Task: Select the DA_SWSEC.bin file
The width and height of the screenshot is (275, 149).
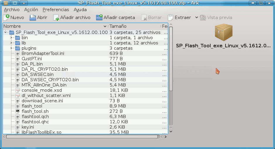Action: (37, 74)
